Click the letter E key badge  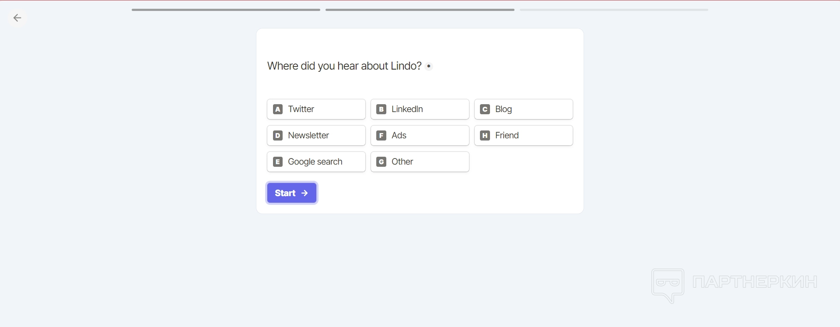[278, 162]
